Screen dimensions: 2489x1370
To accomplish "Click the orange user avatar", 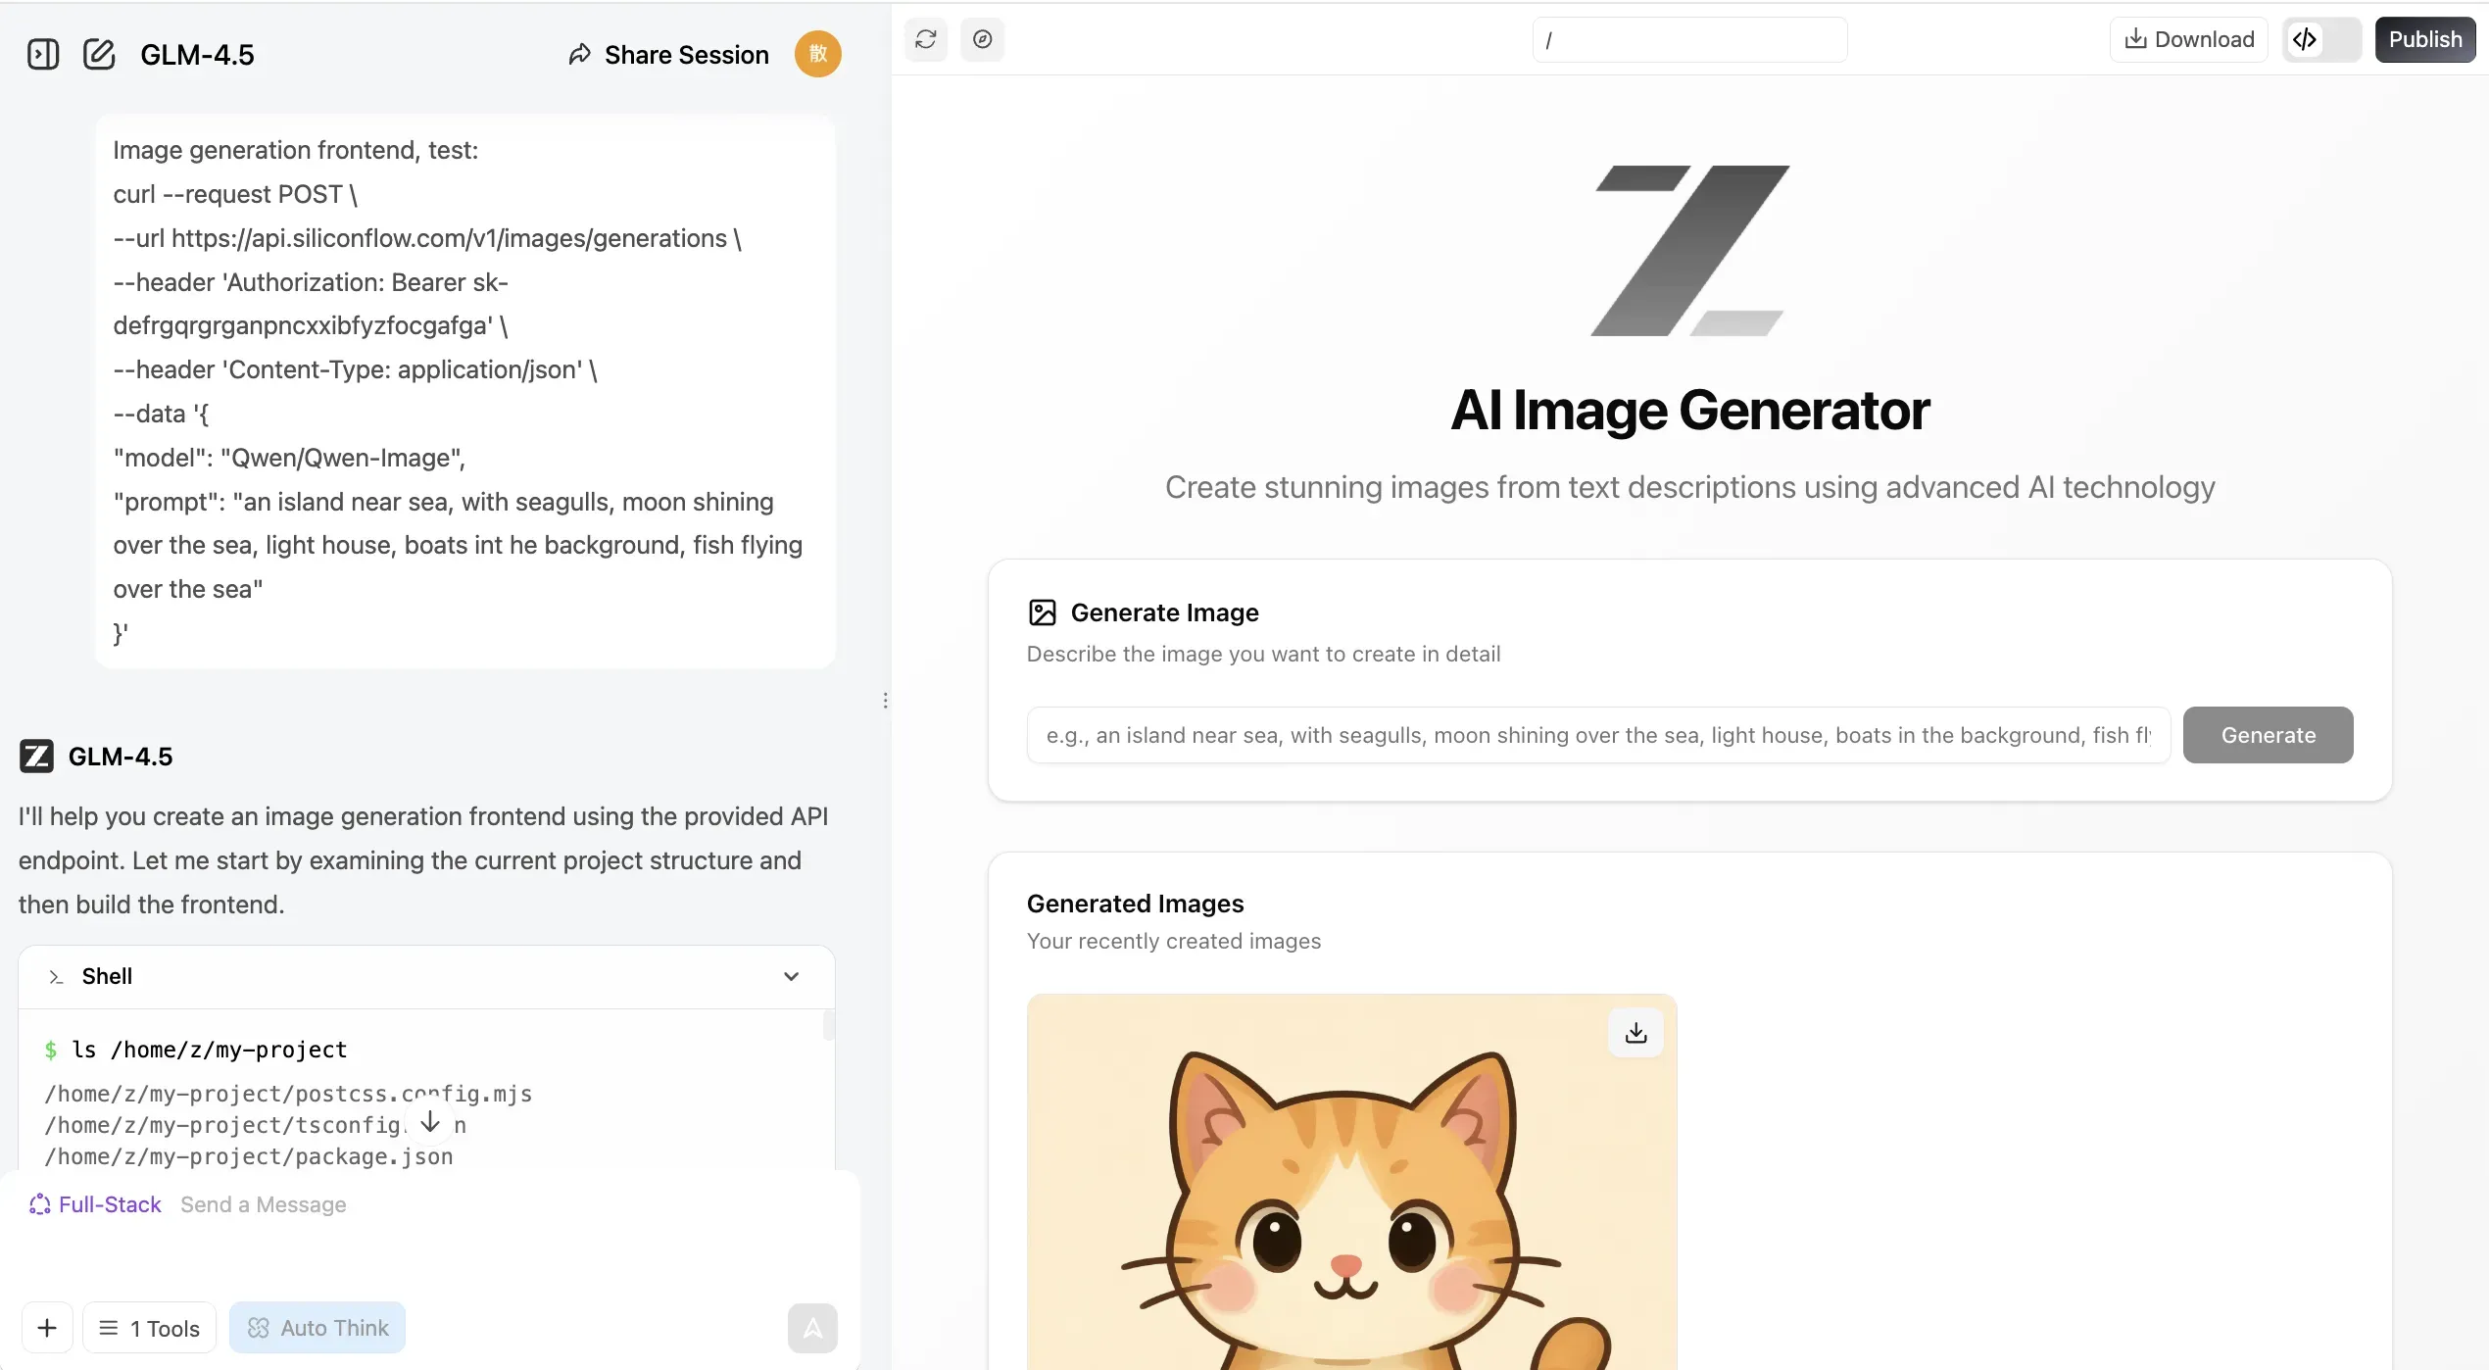I will (x=818, y=54).
